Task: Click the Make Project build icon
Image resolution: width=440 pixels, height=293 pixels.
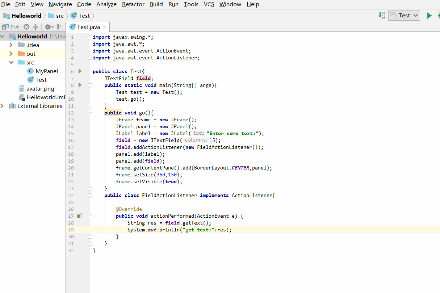Action: [x=382, y=16]
